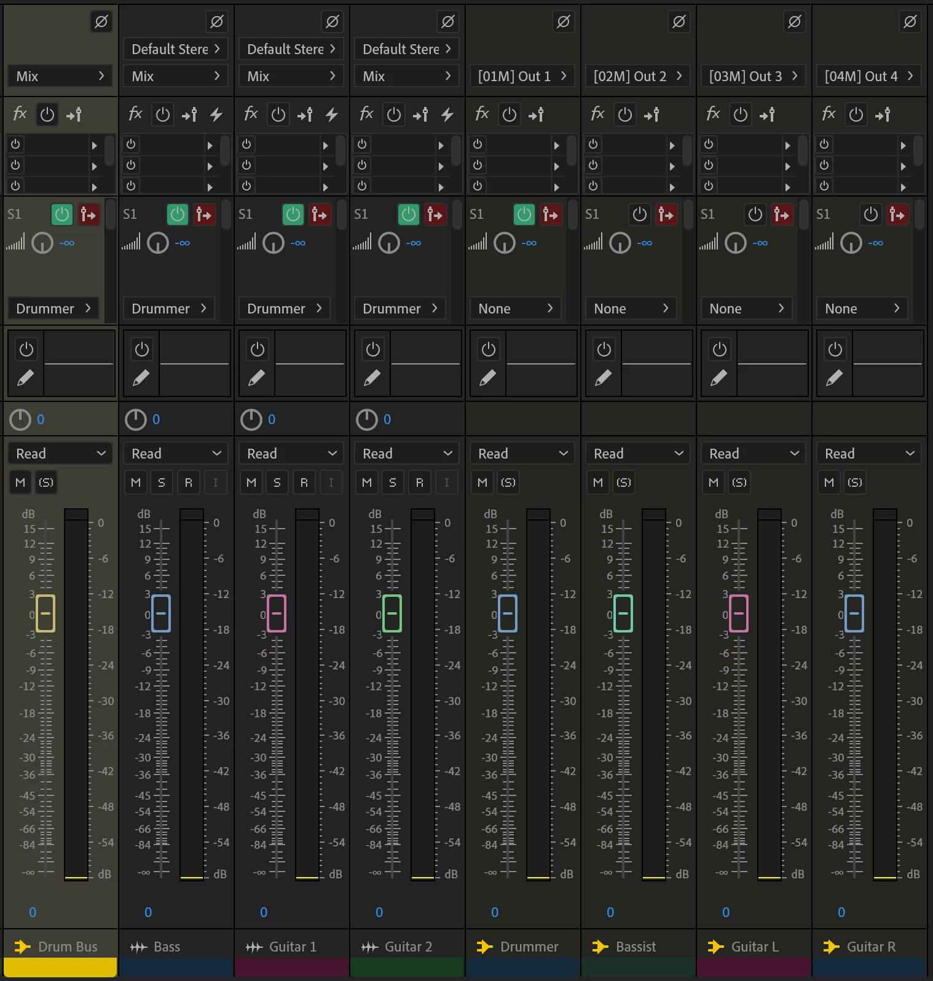Viewport: 933px width, 981px height.
Task: Click the phase invert icon on Guitar R
Action: point(910,22)
